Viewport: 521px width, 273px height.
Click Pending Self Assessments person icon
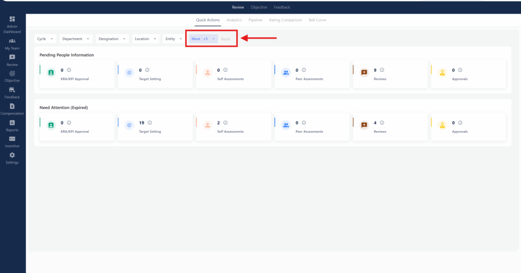click(208, 72)
